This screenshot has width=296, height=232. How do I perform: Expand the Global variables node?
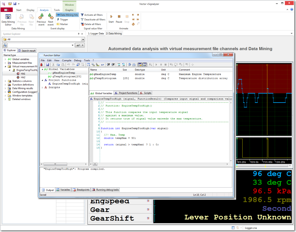pos(5,59)
